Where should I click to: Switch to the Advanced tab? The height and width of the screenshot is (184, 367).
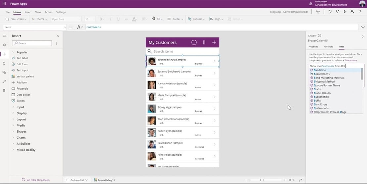[328, 47]
